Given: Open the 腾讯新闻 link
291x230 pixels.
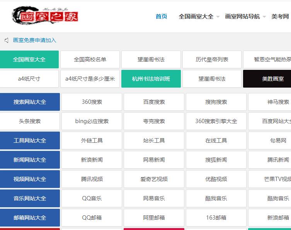Looking at the screenshot, I should (270, 160).
